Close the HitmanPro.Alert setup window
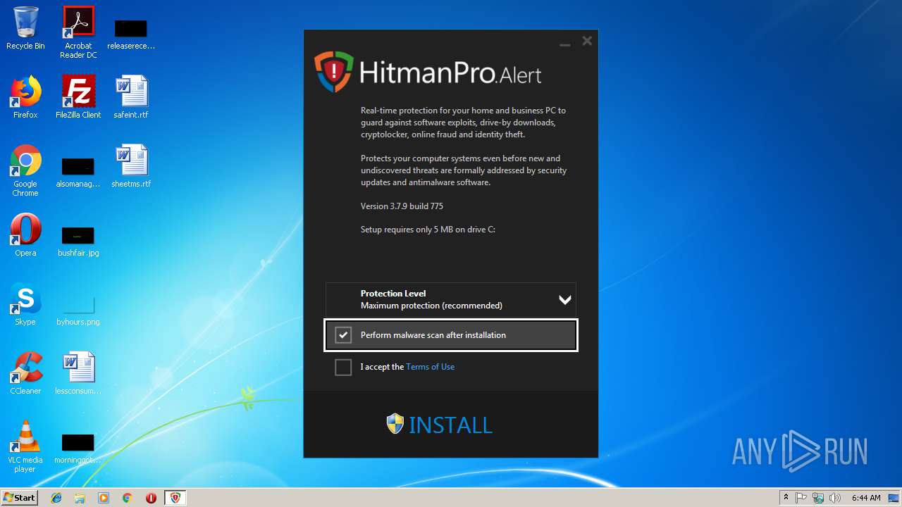The height and width of the screenshot is (507, 902). point(587,42)
